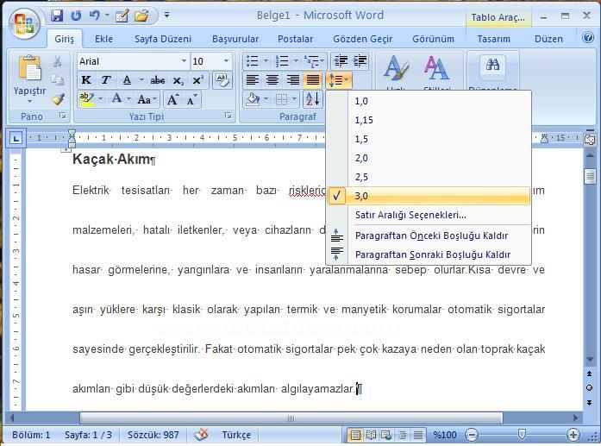Image resolution: width=601 pixels, height=446 pixels.
Task: Apply font color with A button
Action: point(117,99)
